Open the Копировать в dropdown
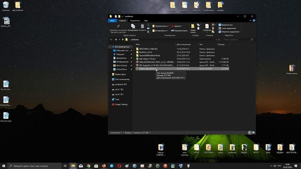Screen dimensions: 301x169 click(x=160, y=31)
